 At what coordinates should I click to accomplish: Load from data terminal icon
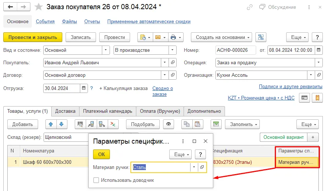click(x=91, y=124)
